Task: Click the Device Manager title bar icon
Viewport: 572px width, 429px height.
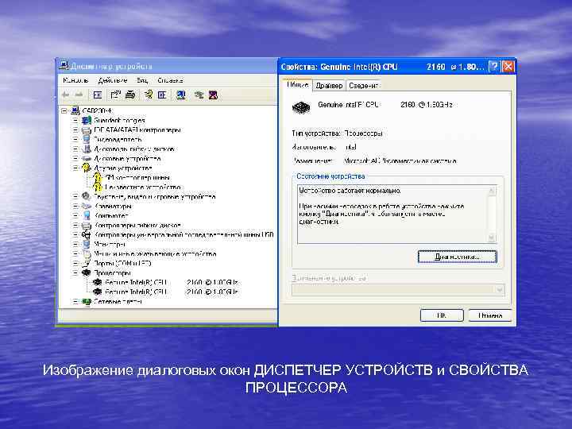Action: pos(64,66)
